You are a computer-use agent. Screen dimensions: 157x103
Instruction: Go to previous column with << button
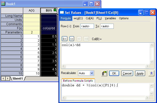72,39
